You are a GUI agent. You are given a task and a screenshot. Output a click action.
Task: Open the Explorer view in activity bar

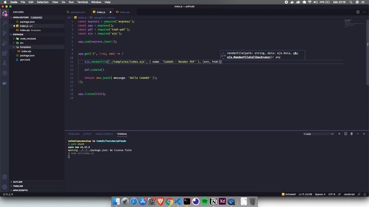(5, 14)
